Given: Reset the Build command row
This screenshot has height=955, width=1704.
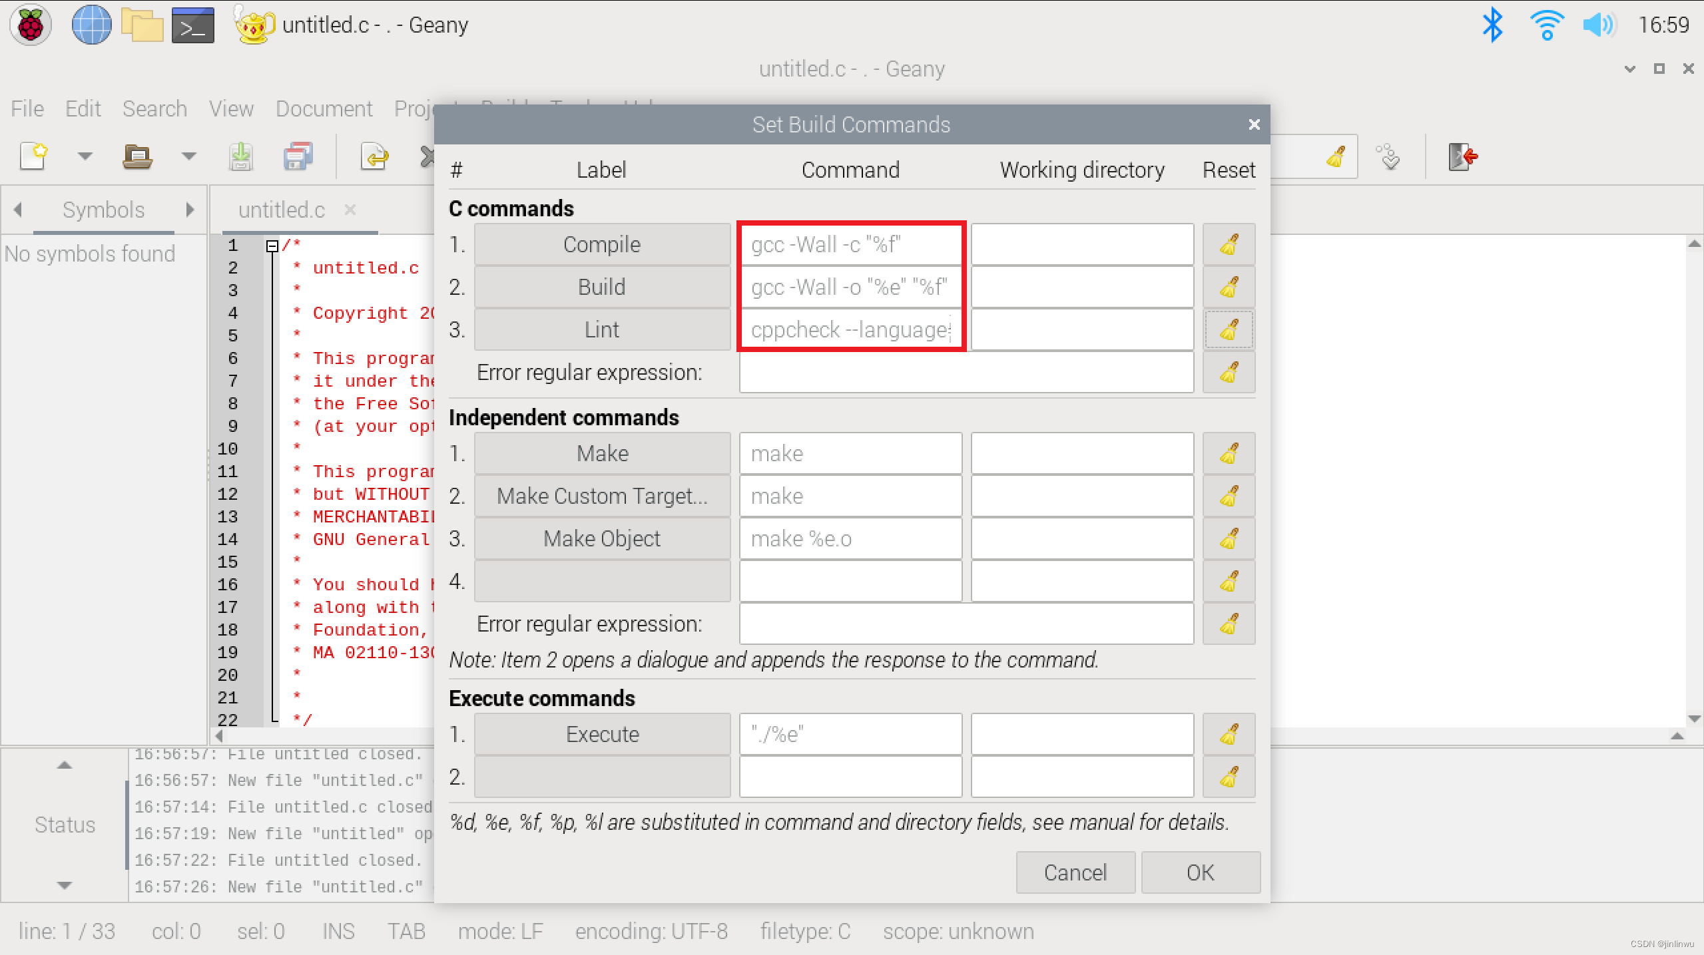Looking at the screenshot, I should click(x=1229, y=287).
